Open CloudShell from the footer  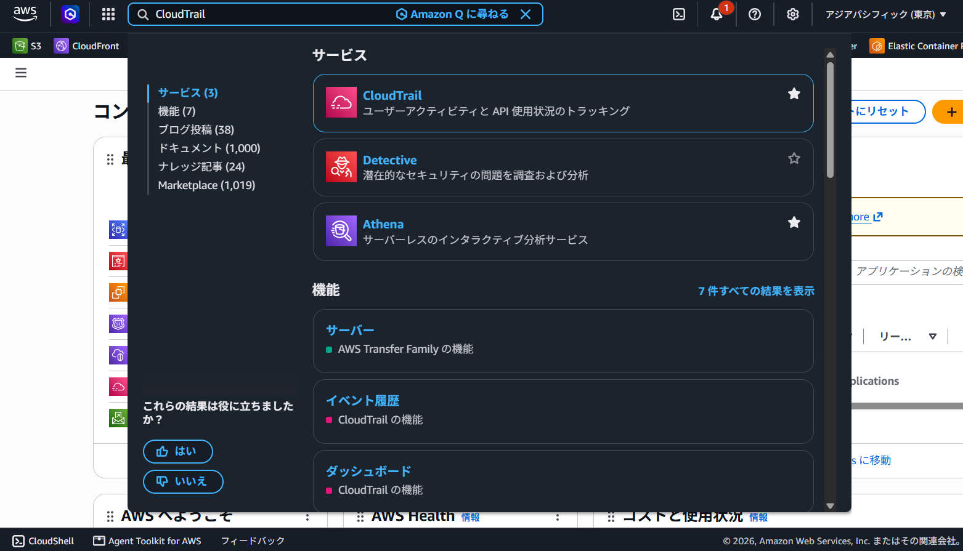coord(43,541)
